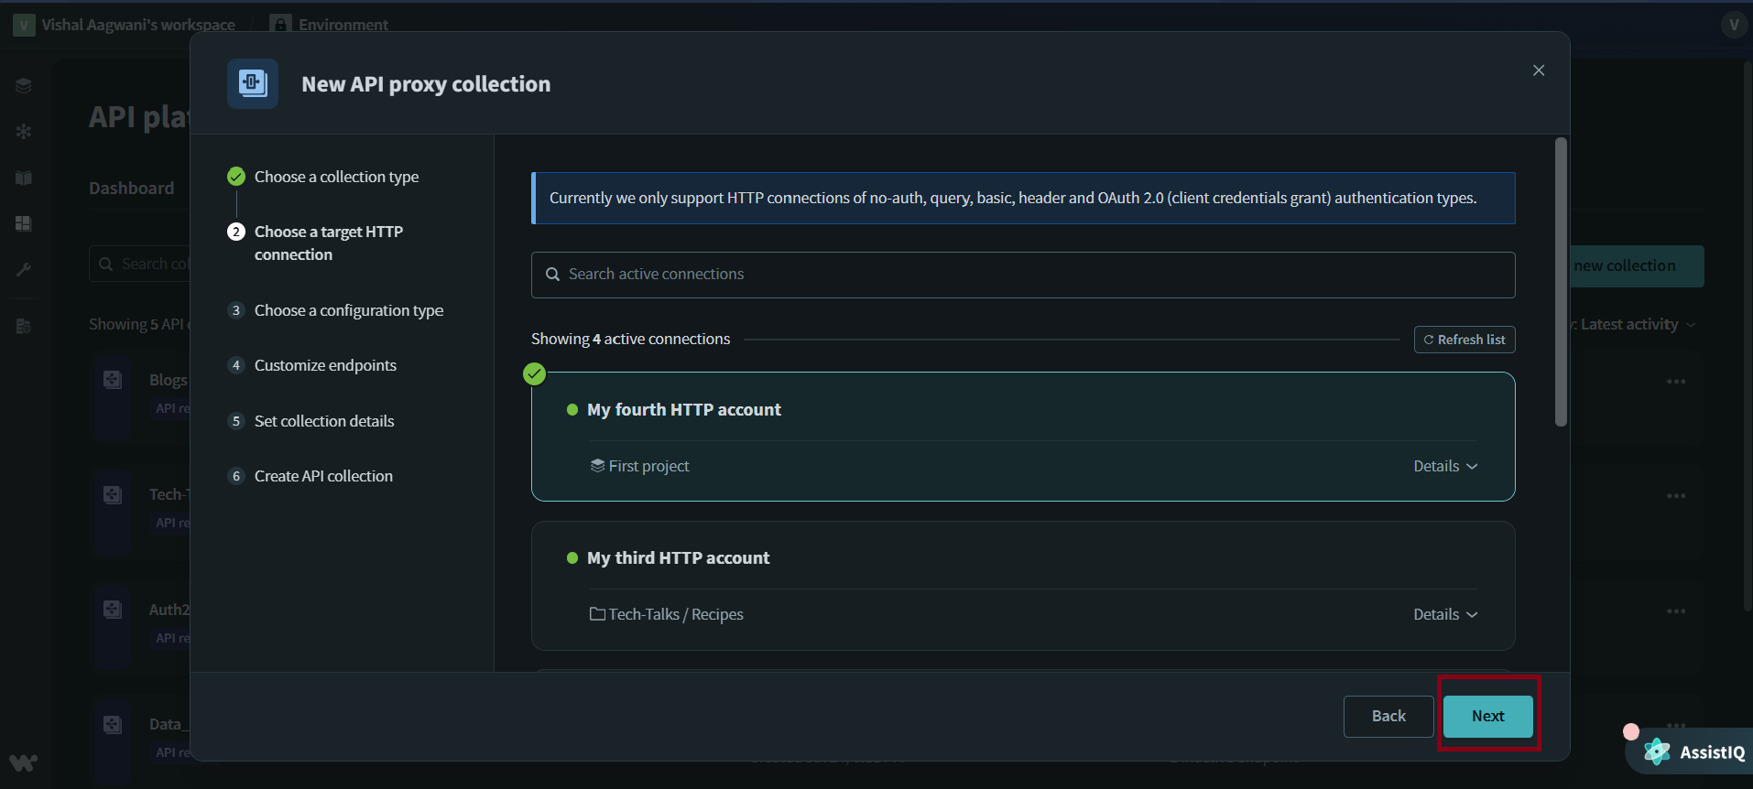This screenshot has height=789, width=1753.
Task: Go to Choose a collection type step
Action: tap(336, 177)
